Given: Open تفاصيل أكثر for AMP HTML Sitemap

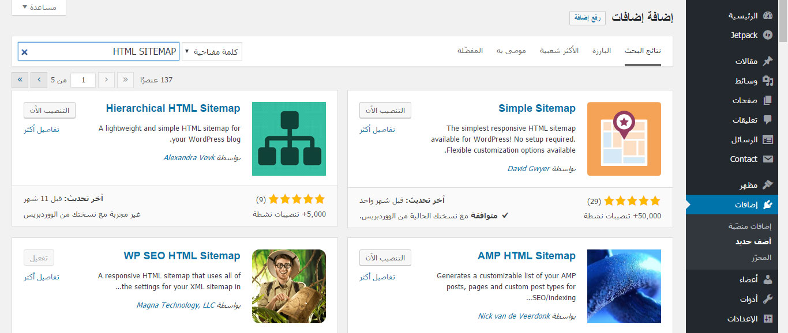Looking at the screenshot, I should pyautogui.click(x=377, y=277).
